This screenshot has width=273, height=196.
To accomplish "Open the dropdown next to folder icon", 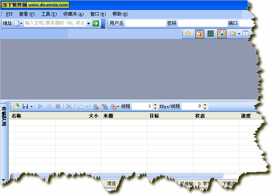I will (239, 34).
